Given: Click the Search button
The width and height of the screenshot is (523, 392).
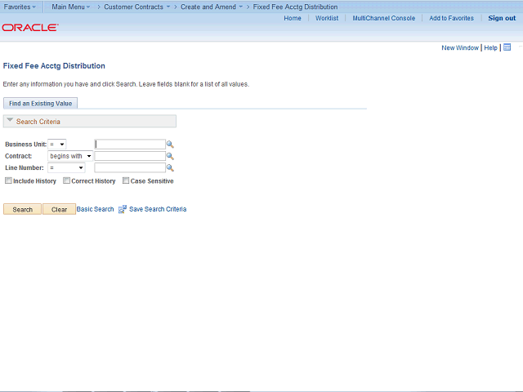Looking at the screenshot, I should pos(22,209).
